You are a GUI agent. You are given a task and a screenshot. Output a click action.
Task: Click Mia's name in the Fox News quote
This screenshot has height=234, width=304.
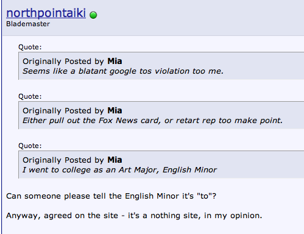115,110
